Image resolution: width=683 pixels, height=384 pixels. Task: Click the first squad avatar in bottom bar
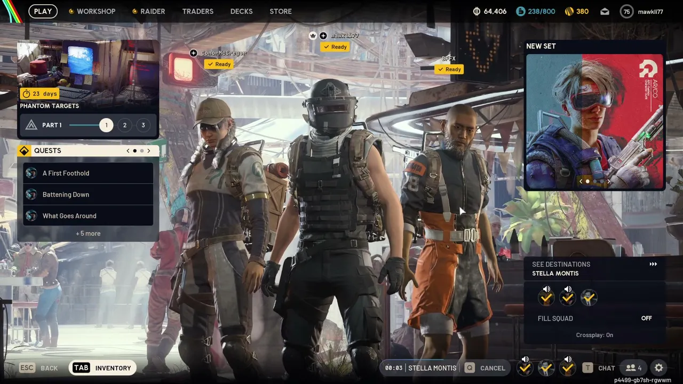click(x=525, y=368)
